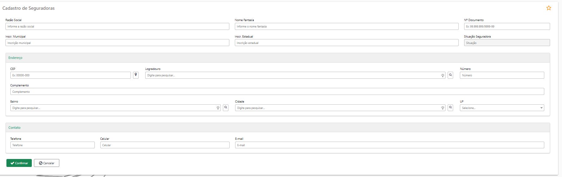The height and width of the screenshot is (177, 562).
Task: Click the Bairro search magnifier button
Action: point(226,108)
